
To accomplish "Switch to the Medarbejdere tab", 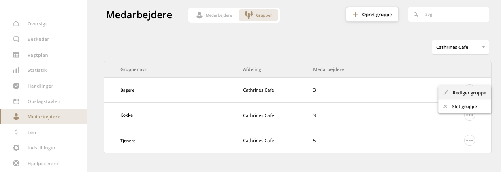I will click(214, 15).
